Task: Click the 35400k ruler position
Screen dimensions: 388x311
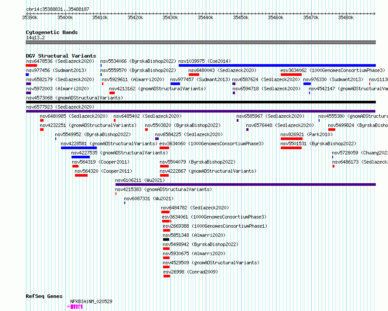Action: 65,17
